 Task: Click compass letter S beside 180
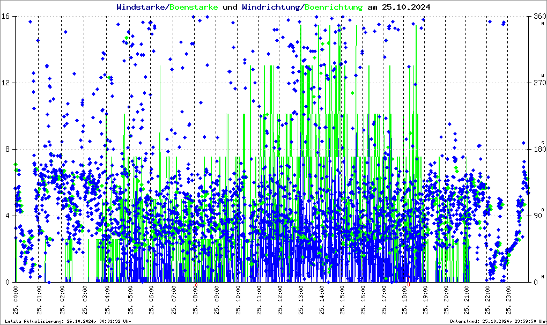543,143
